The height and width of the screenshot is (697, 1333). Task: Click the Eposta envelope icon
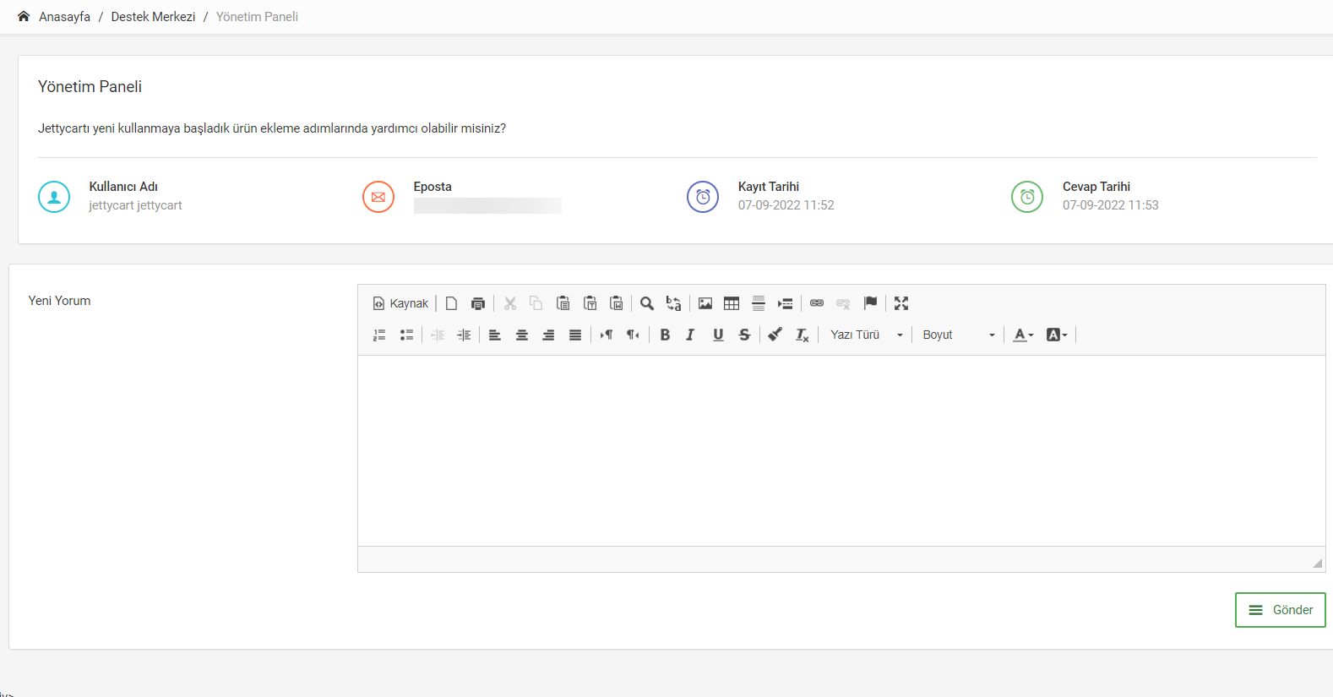[378, 197]
